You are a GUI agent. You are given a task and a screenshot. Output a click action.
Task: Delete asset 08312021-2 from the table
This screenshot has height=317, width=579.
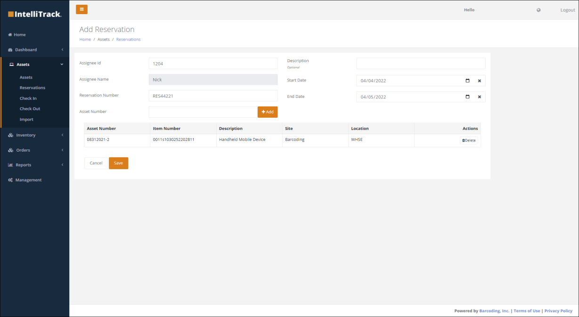coord(469,140)
